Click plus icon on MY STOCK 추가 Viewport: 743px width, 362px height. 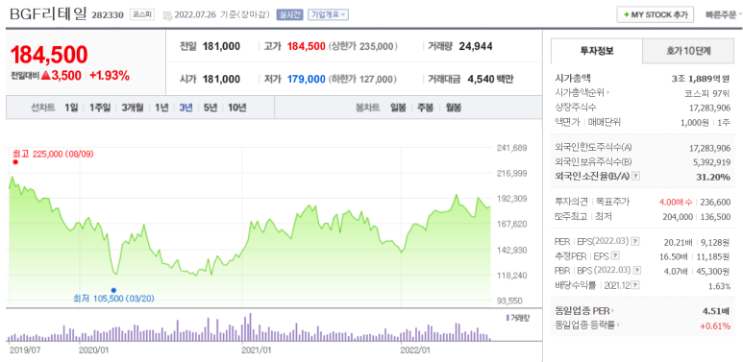point(627,14)
